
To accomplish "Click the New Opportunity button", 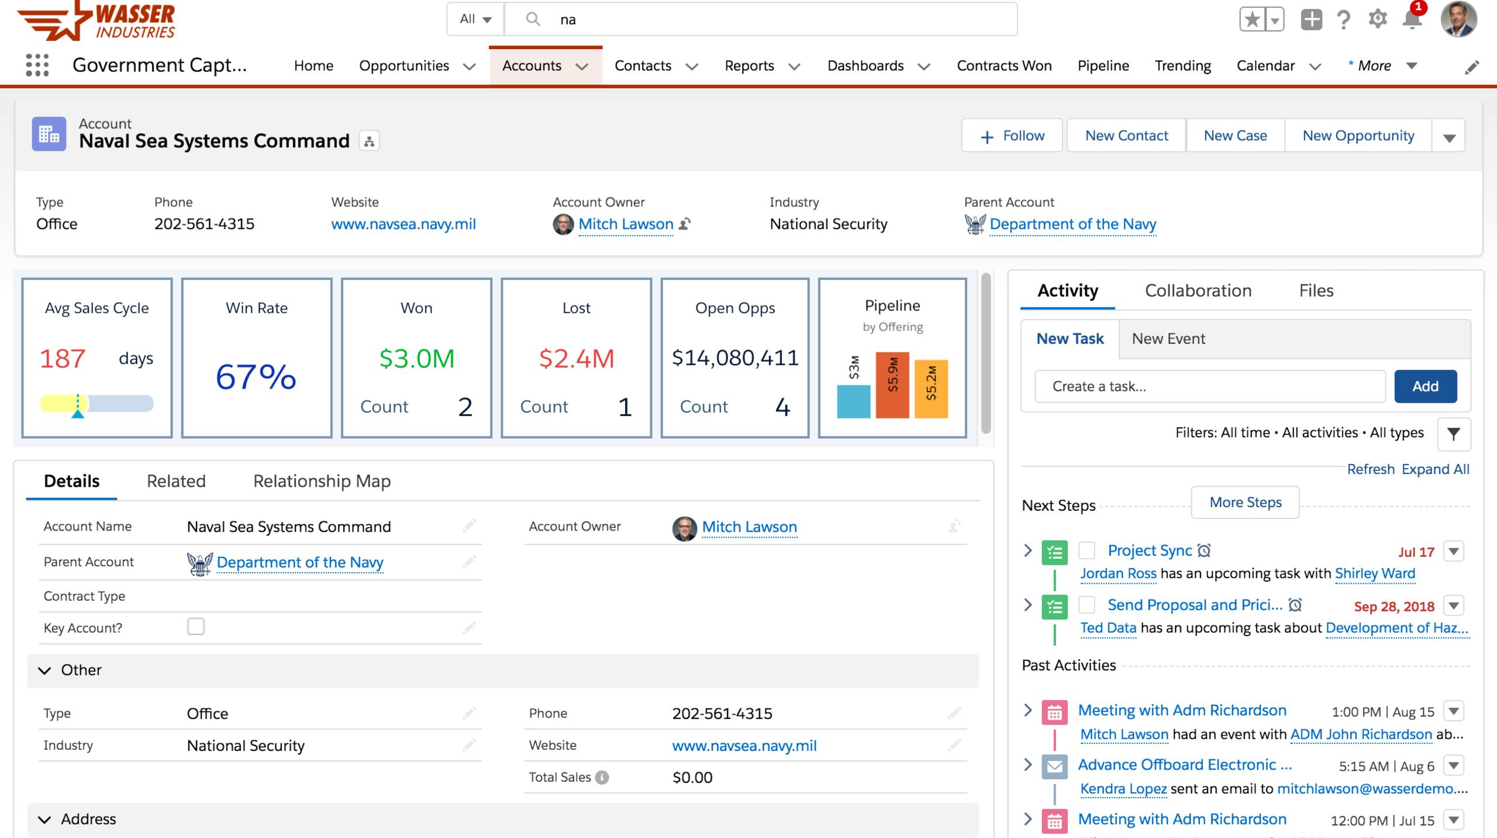I will pos(1358,136).
